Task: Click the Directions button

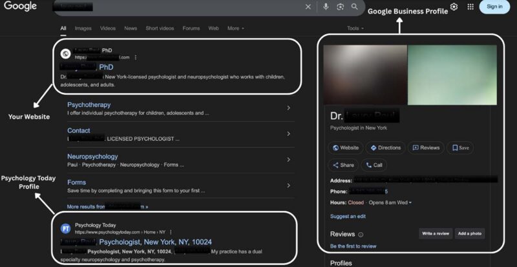Action: coord(385,148)
